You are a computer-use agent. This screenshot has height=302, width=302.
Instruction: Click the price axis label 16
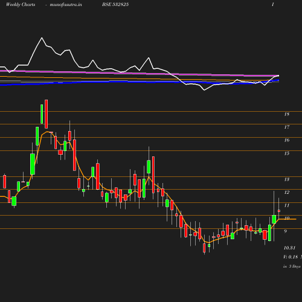click(287, 140)
